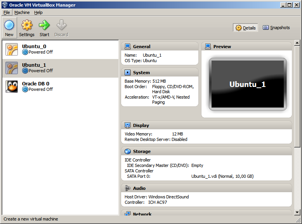Screen dimensions: 302x224
Task: Click the General section monitor icon
Action: click(x=127, y=47)
